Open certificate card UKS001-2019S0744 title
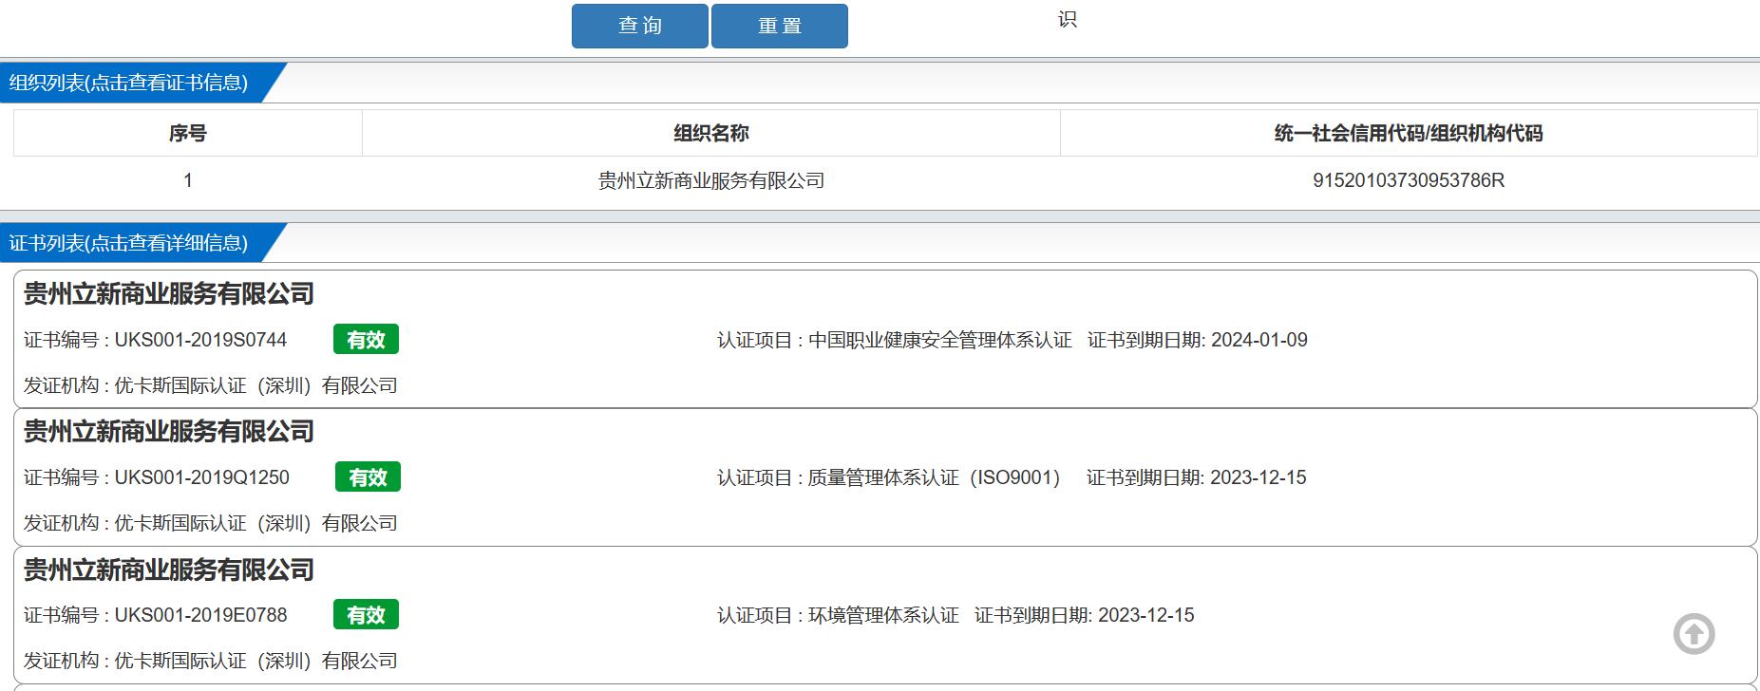This screenshot has height=691, width=1760. (169, 294)
